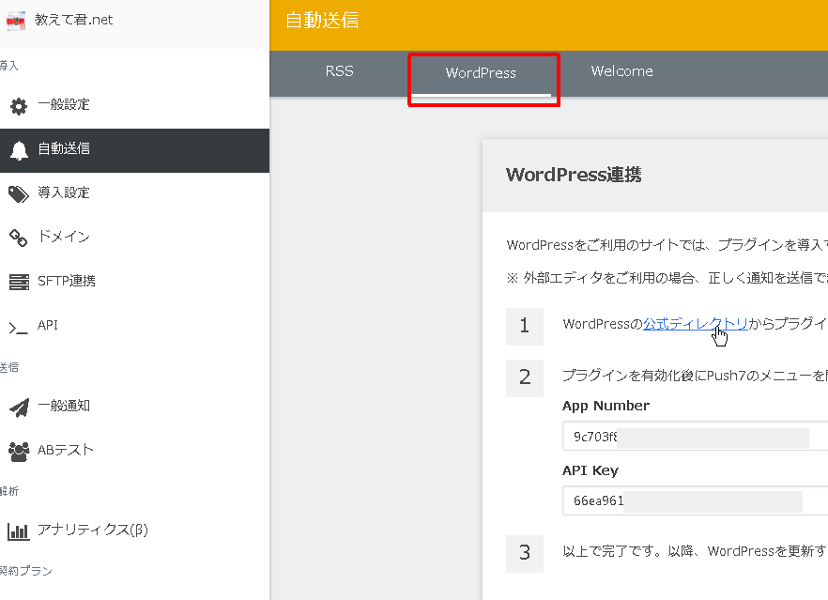Click the WordPress連携 heading
The image size is (828, 600).
[x=574, y=175]
